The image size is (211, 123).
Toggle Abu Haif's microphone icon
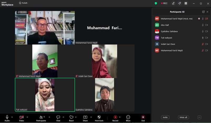click(x=203, y=25)
